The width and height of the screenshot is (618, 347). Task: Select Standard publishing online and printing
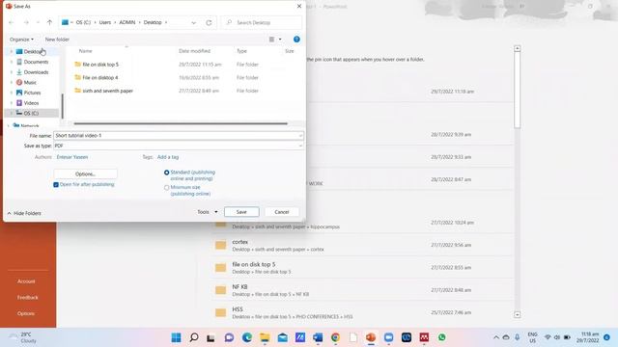[x=167, y=173]
